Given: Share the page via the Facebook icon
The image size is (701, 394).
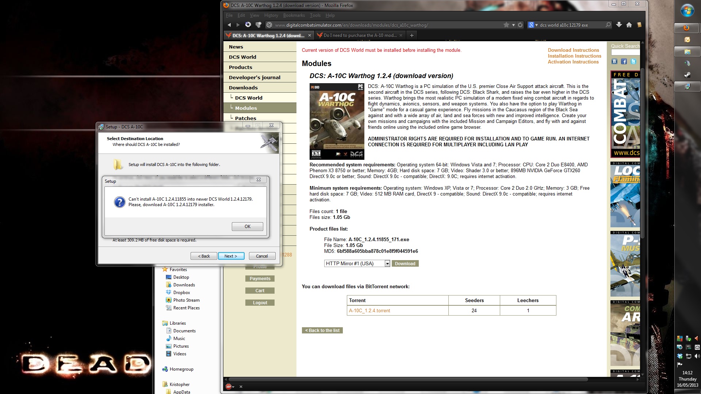Looking at the screenshot, I should pyautogui.click(x=624, y=61).
